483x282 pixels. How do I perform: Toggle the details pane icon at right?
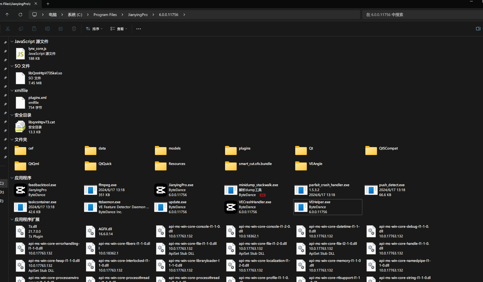[x=478, y=29]
